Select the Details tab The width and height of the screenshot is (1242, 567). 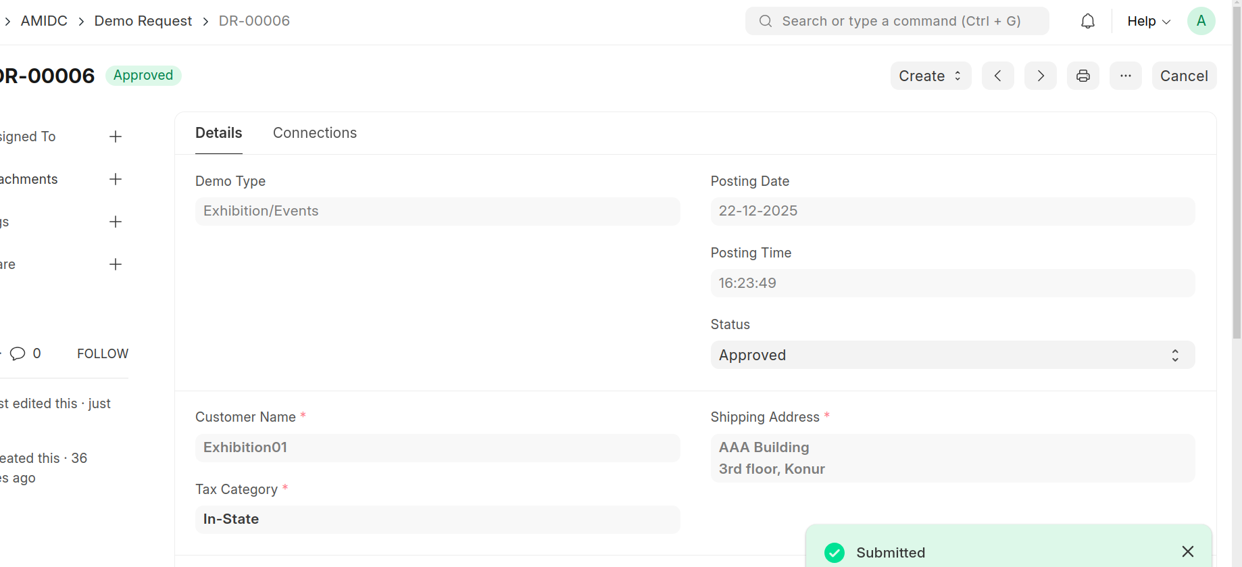click(x=218, y=133)
